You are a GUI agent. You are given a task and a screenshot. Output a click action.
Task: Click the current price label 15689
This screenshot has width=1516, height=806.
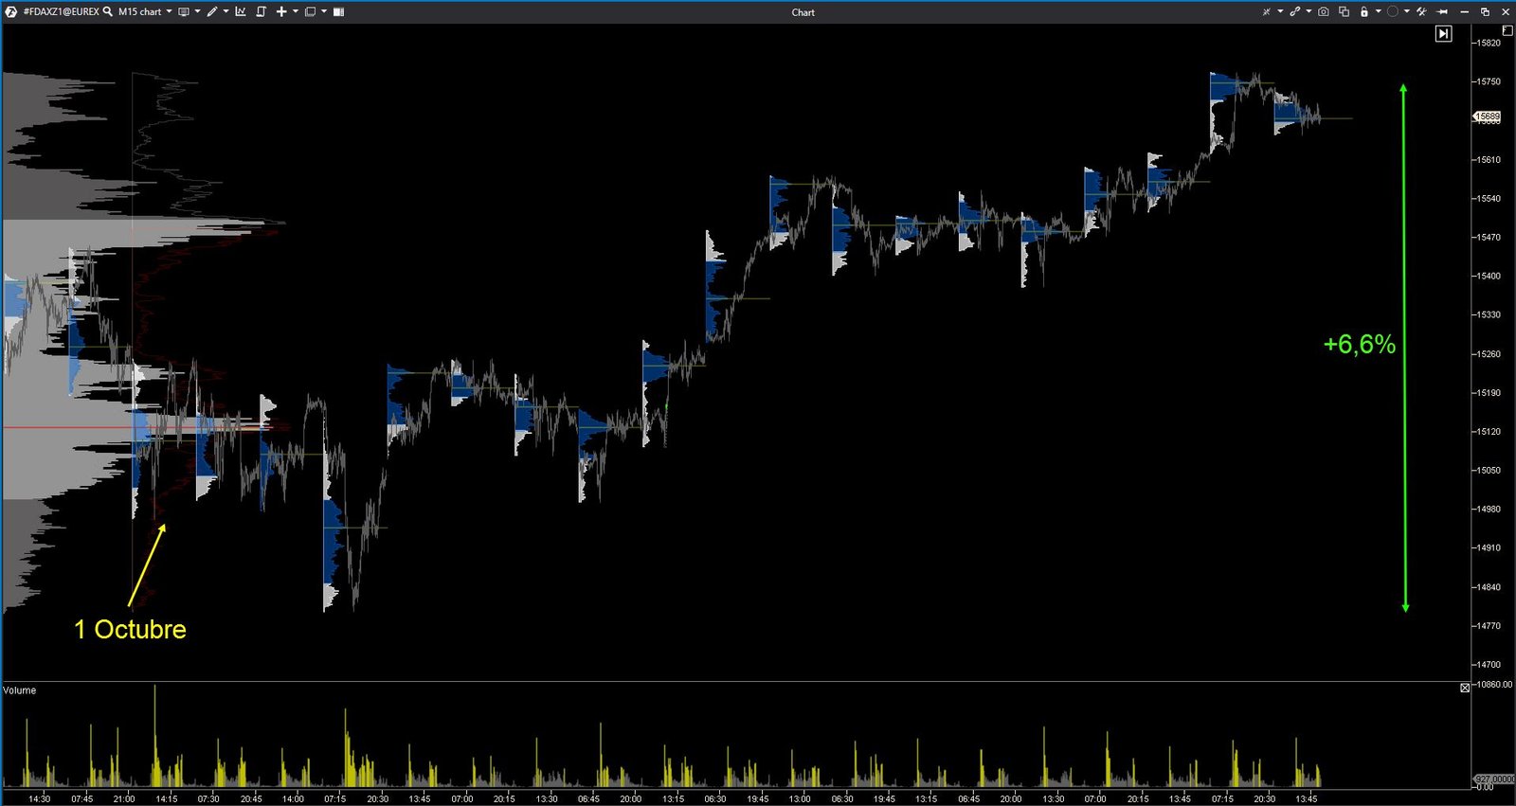1488,116
